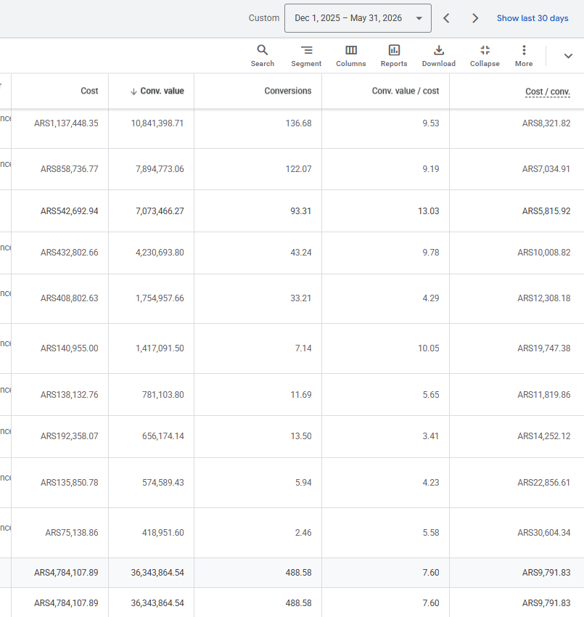Select cost per conv. ARS7,034.91

pyautogui.click(x=546, y=169)
